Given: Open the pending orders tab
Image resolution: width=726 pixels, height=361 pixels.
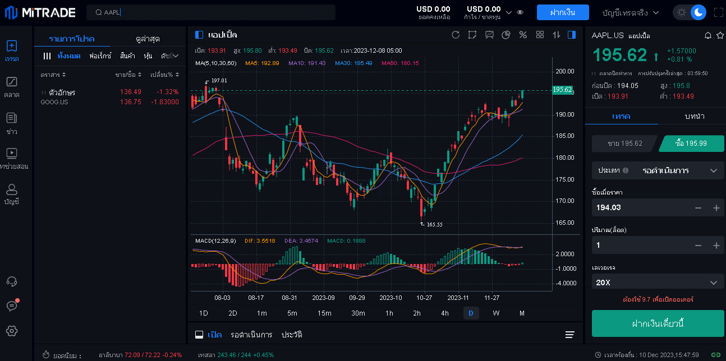Looking at the screenshot, I should click(251, 335).
